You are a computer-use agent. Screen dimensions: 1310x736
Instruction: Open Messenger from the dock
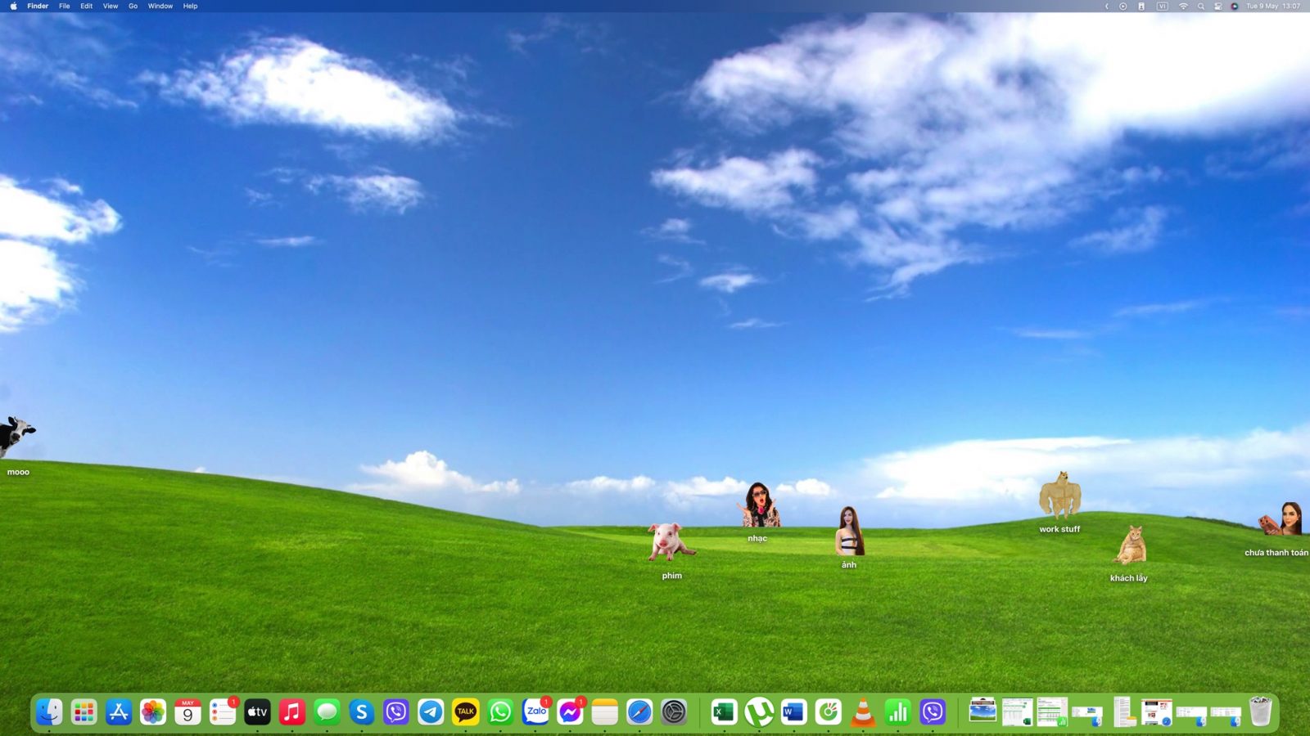[x=570, y=712]
